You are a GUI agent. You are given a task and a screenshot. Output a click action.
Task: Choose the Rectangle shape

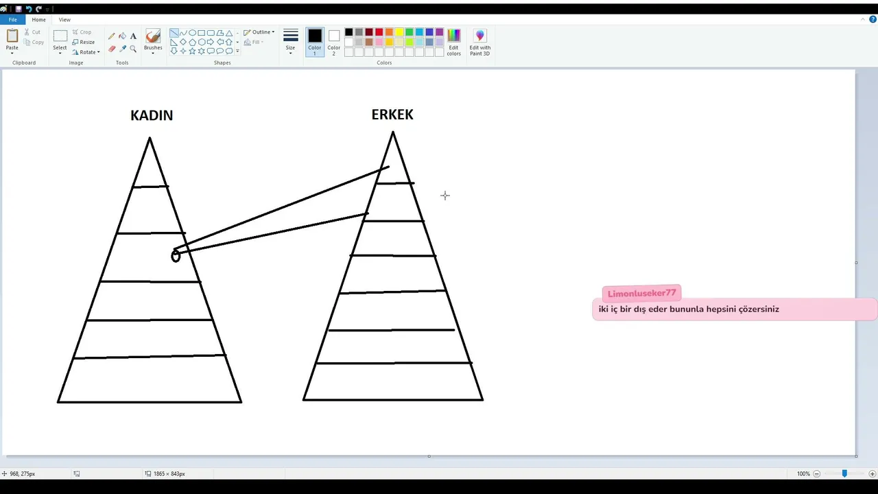[202, 33]
